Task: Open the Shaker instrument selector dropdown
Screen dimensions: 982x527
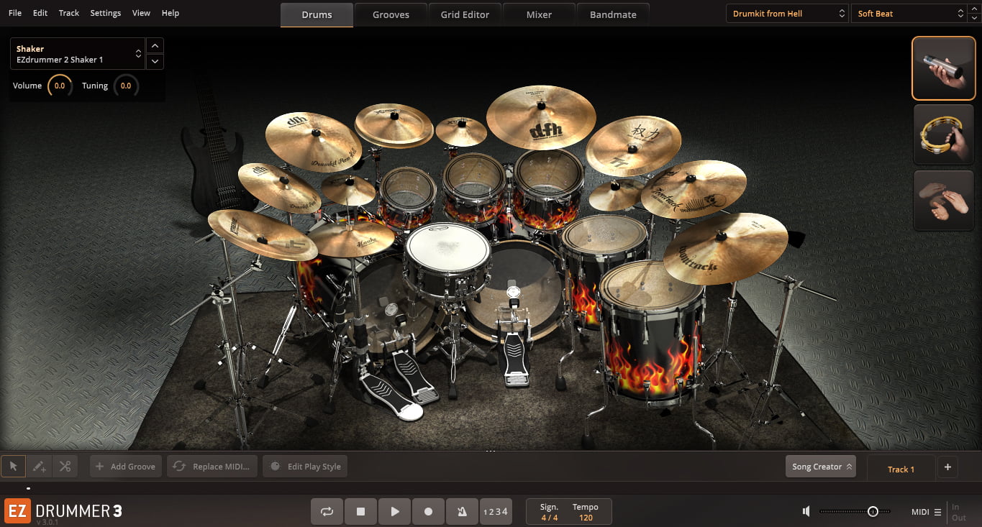Action: (x=77, y=54)
